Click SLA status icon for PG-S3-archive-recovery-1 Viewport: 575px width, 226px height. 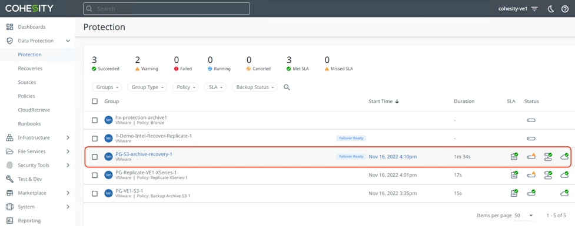tap(514, 157)
